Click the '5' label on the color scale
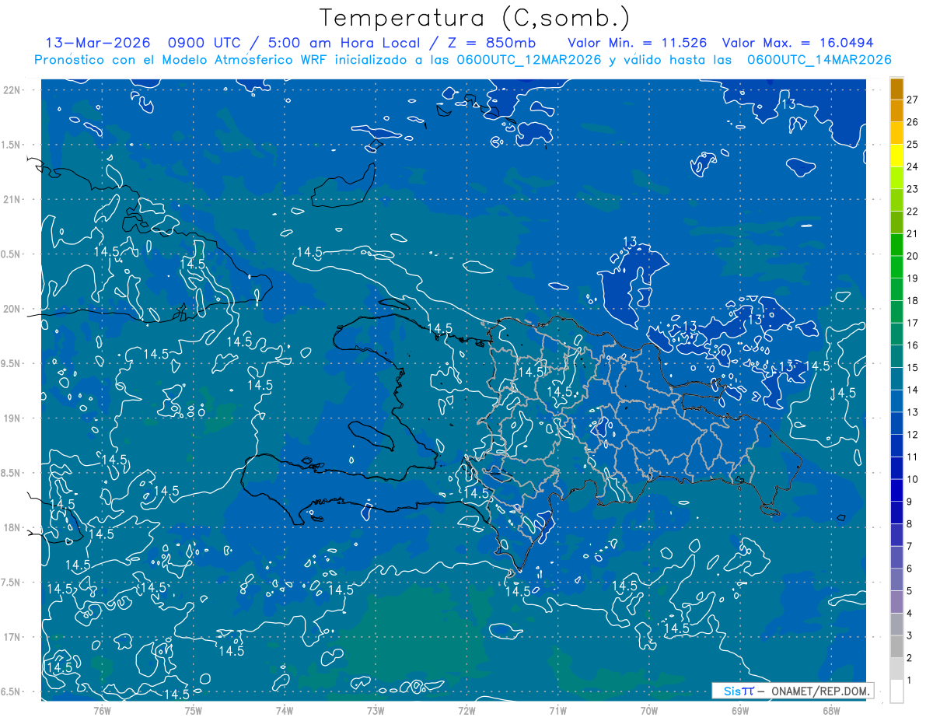The width and height of the screenshot is (933, 721). pos(910,592)
